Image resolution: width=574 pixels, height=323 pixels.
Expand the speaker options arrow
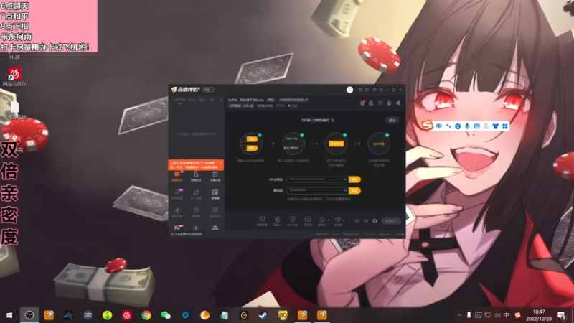click(344, 220)
